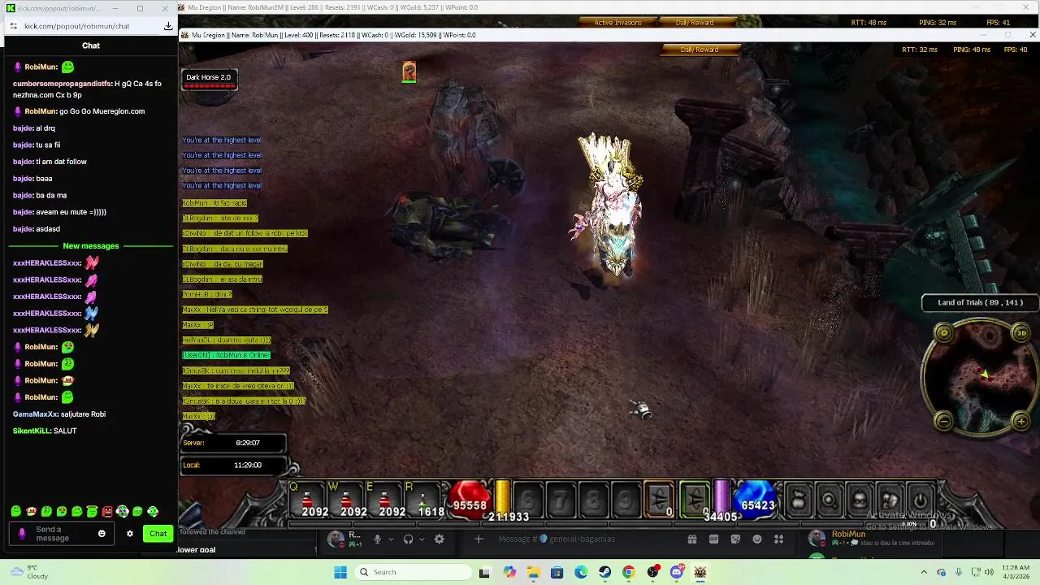Toggle Discord microphone mute

377,539
